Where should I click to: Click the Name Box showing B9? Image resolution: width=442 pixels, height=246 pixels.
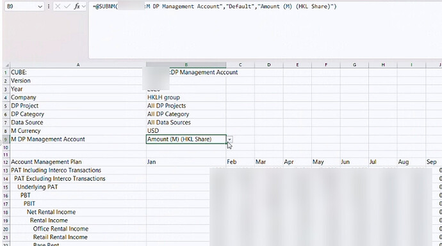(x=24, y=6)
